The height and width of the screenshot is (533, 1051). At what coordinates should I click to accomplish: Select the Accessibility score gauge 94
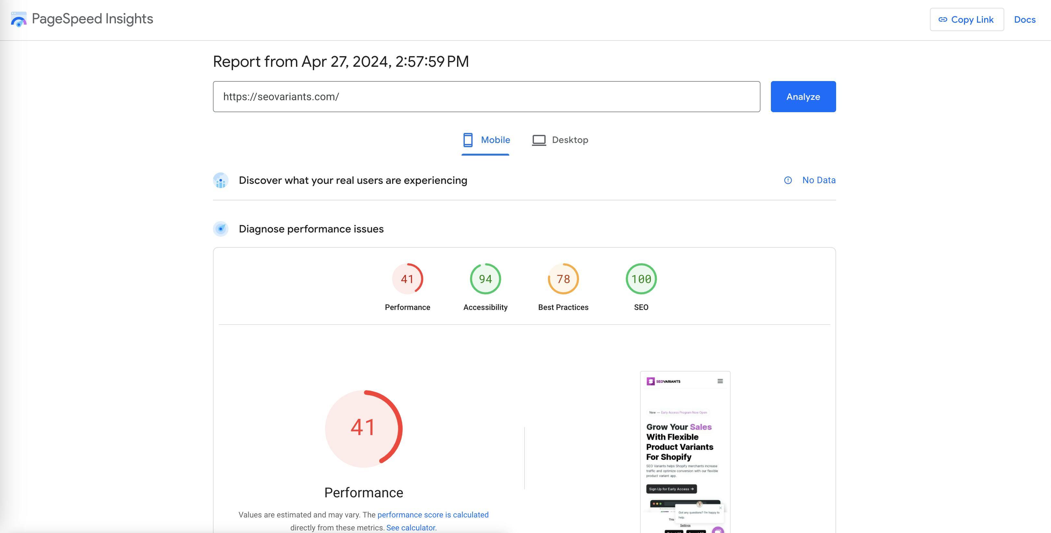[485, 279]
